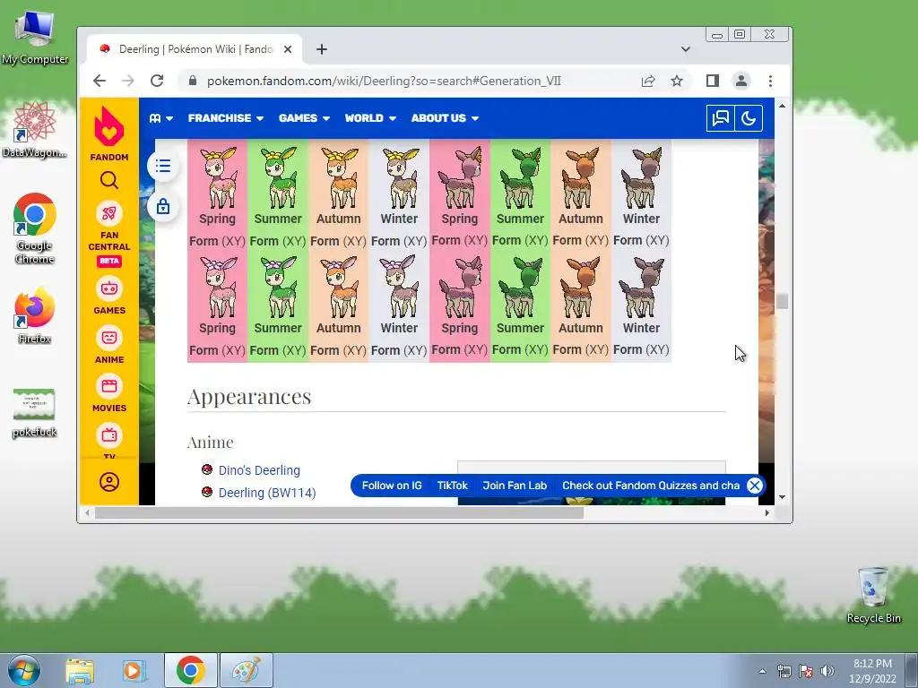918x688 pixels.
Task: Open the wiki discussions chat icon
Action: (720, 118)
